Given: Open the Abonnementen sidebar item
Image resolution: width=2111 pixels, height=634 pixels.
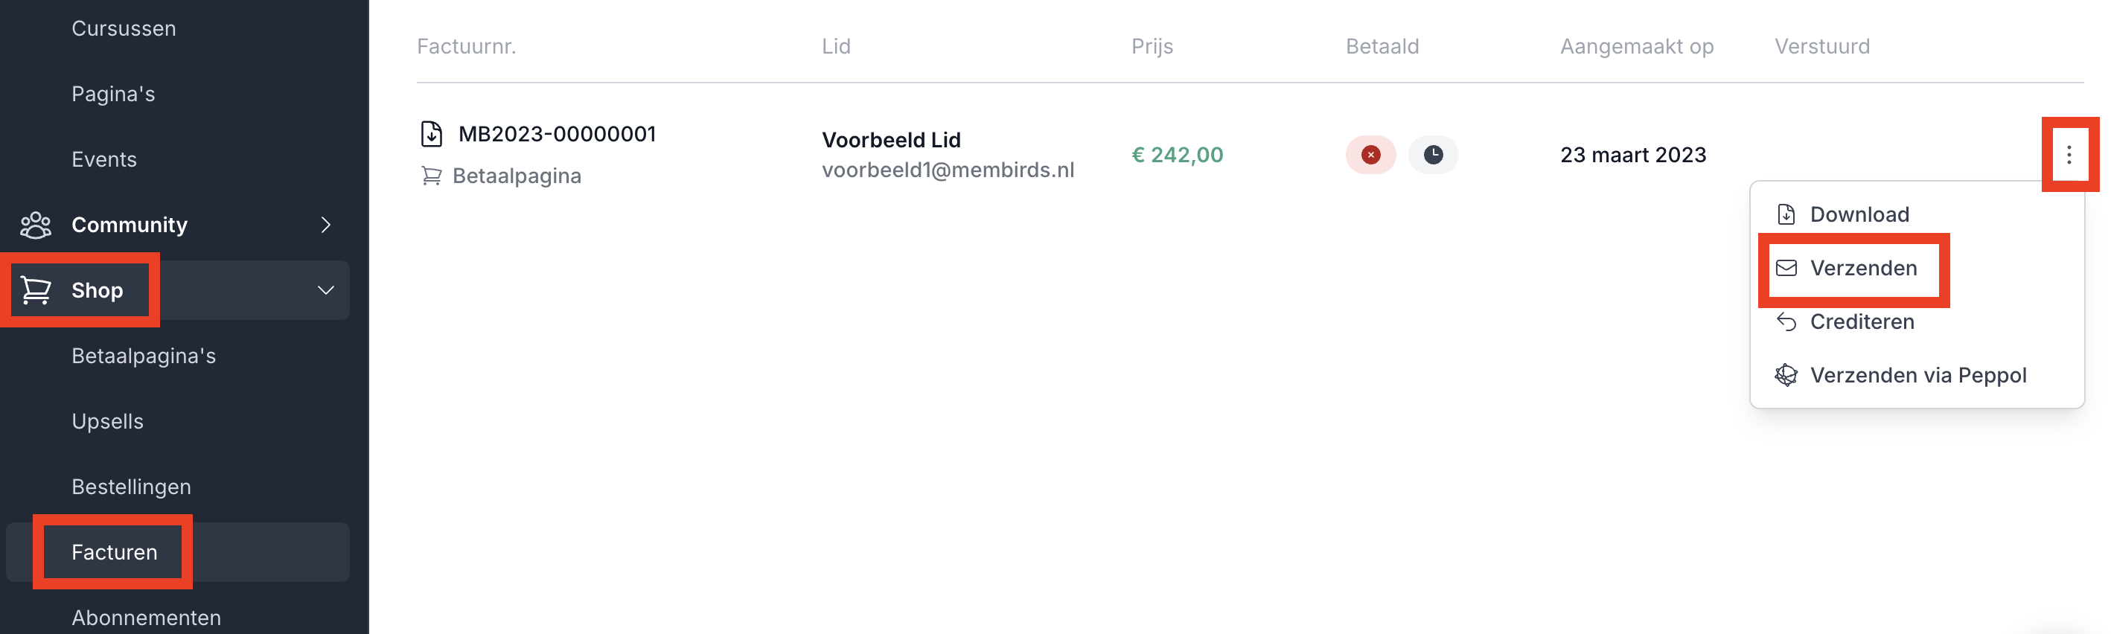Looking at the screenshot, I should pos(146,618).
